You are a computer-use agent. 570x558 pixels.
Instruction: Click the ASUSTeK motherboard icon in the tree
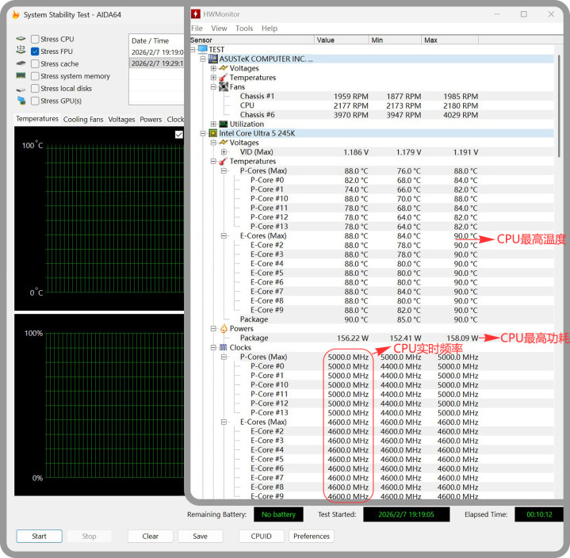212,59
